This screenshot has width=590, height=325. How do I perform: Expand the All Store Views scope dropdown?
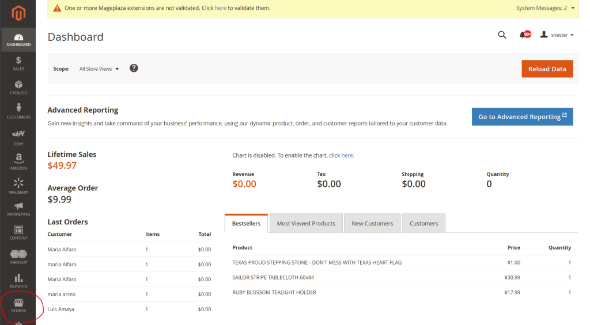tap(99, 69)
